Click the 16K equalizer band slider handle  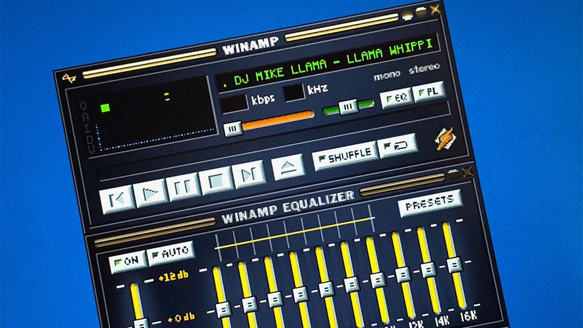(x=454, y=265)
